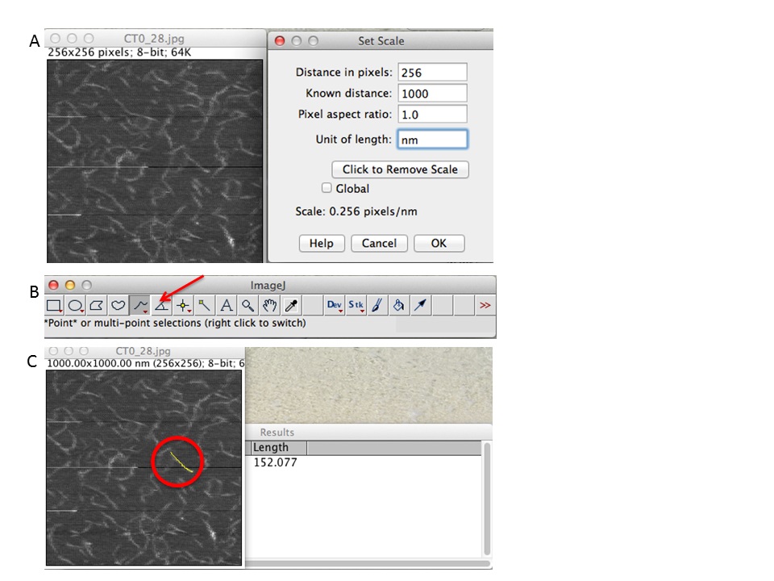Select the Point selection tool
The image size is (774, 581).
click(x=183, y=305)
